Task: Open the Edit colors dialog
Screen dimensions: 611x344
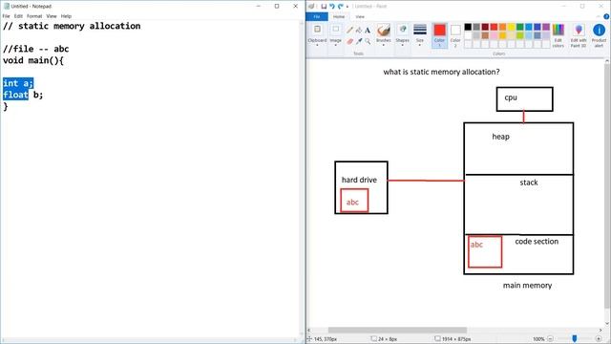Action: (558, 35)
